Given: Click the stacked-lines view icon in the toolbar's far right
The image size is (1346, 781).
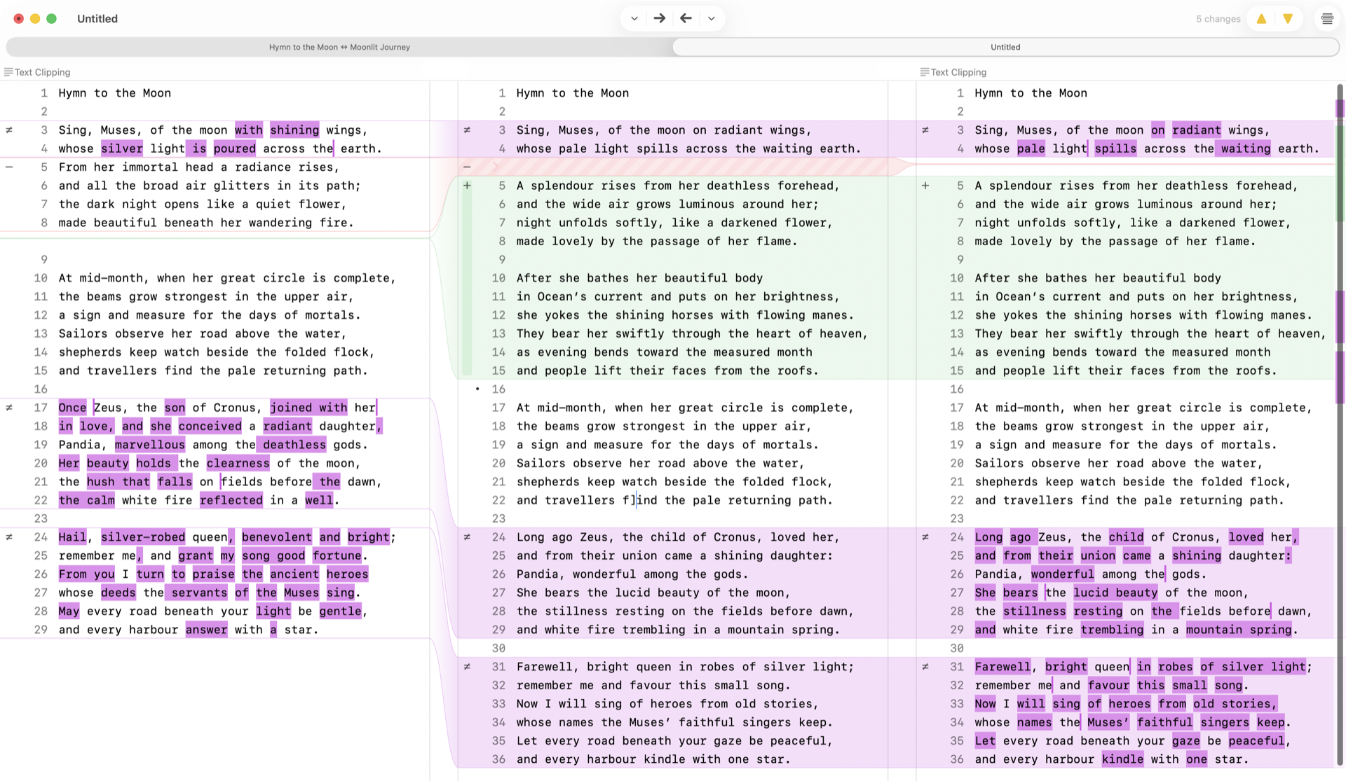Looking at the screenshot, I should tap(1327, 19).
